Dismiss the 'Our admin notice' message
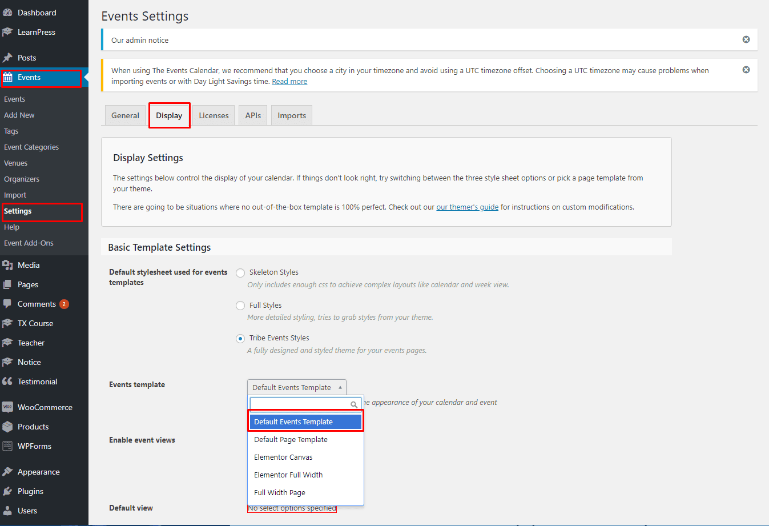Image resolution: width=769 pixels, height=526 pixels. tap(746, 39)
